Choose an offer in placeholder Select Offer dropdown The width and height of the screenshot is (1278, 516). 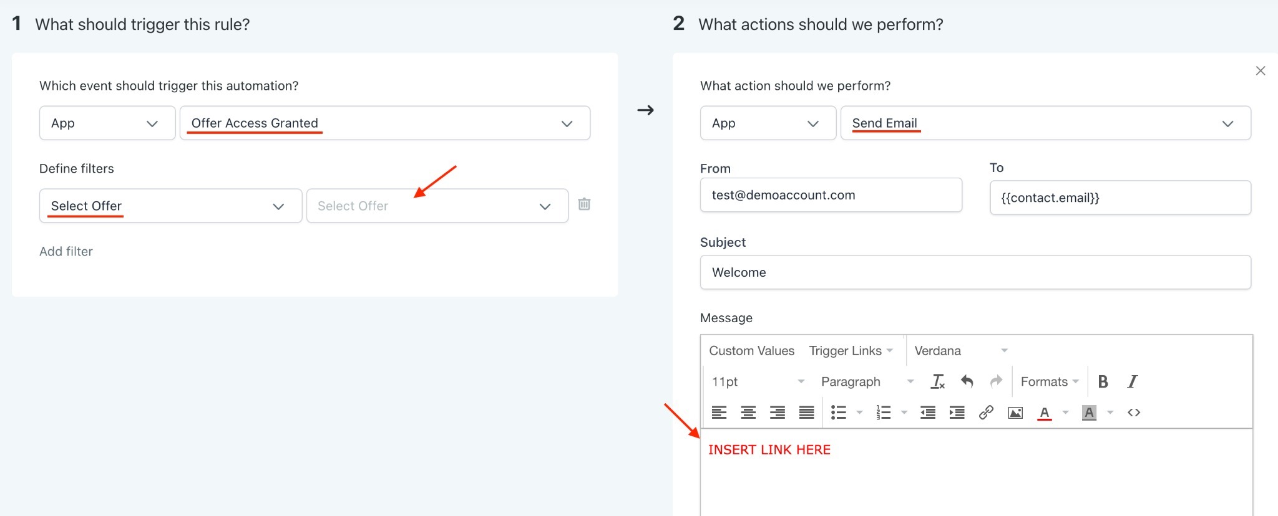point(437,206)
